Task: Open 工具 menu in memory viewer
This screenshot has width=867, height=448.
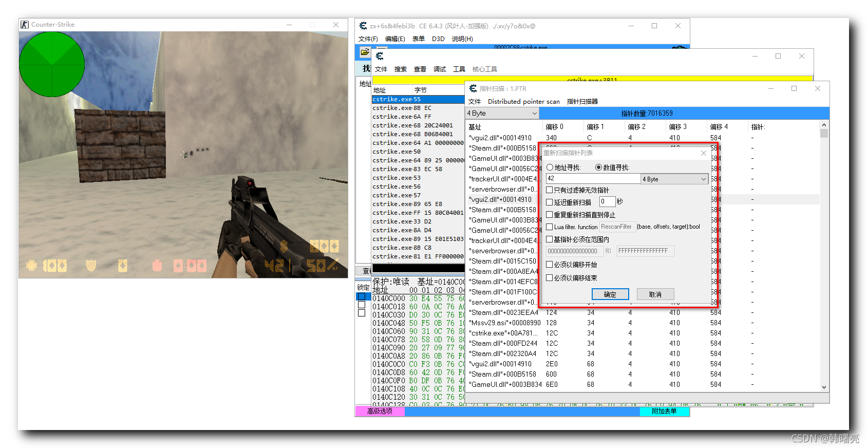Action: (x=459, y=69)
